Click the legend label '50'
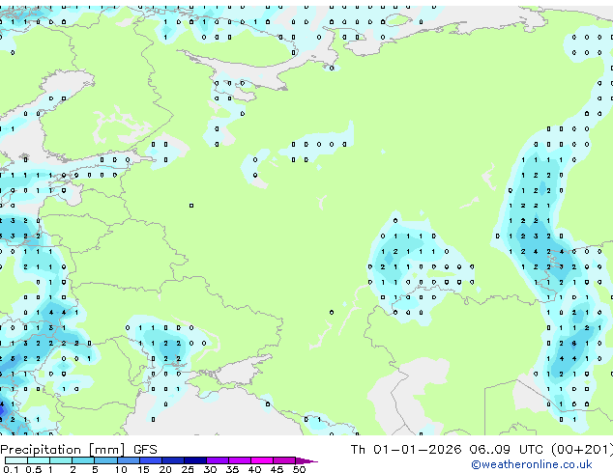Viewport: 613px width, 473px height. 299,469
